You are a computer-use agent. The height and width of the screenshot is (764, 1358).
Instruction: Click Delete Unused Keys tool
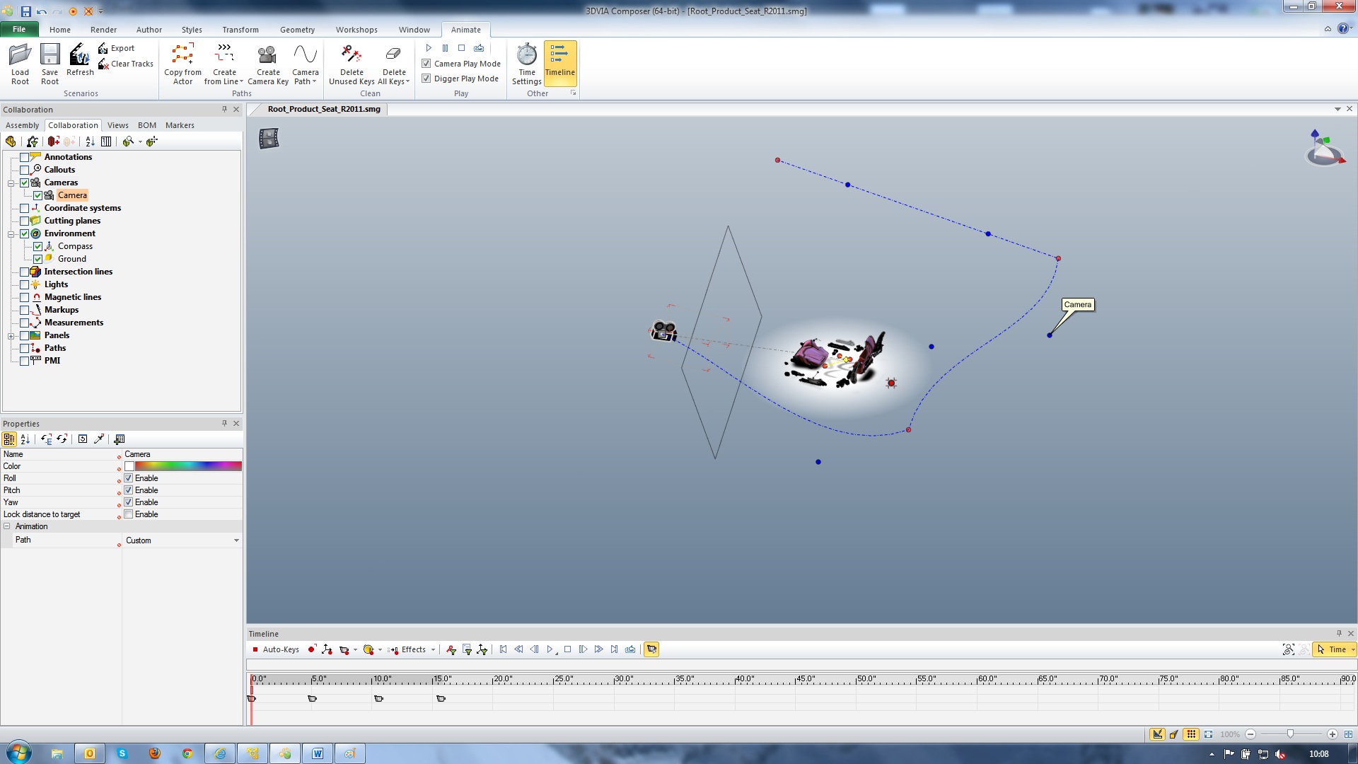[x=352, y=64]
